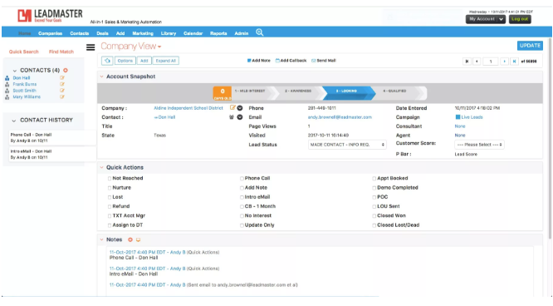Check the Lost quick action

coord(110,197)
